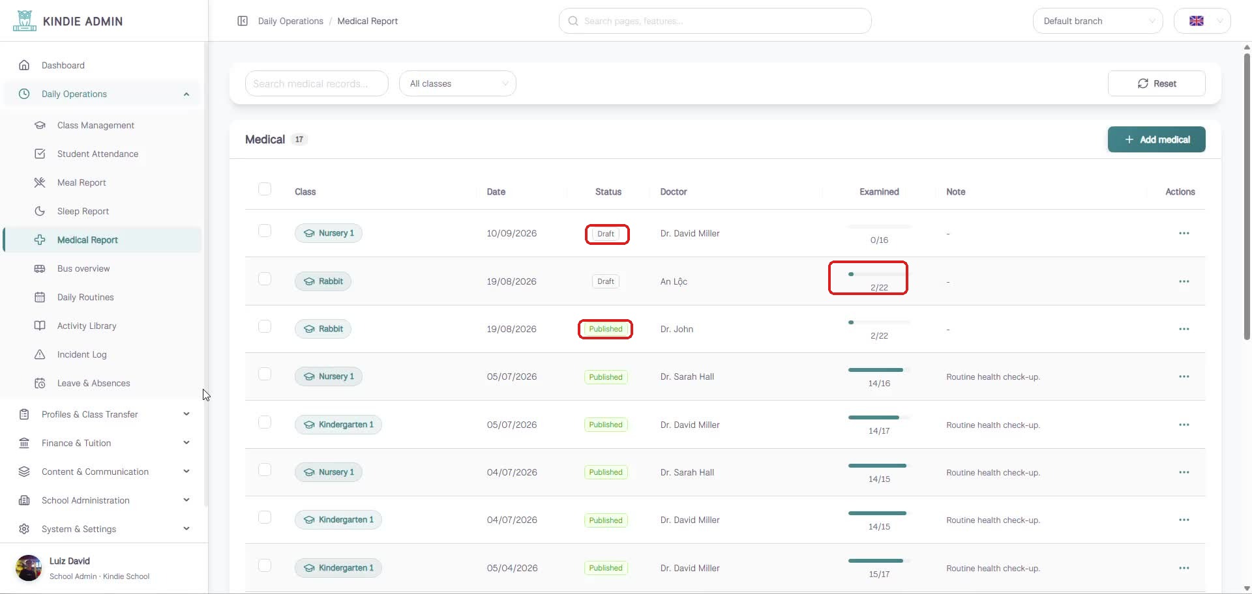Select the Nursery 1 10/09/2026 row checkbox

point(265,231)
